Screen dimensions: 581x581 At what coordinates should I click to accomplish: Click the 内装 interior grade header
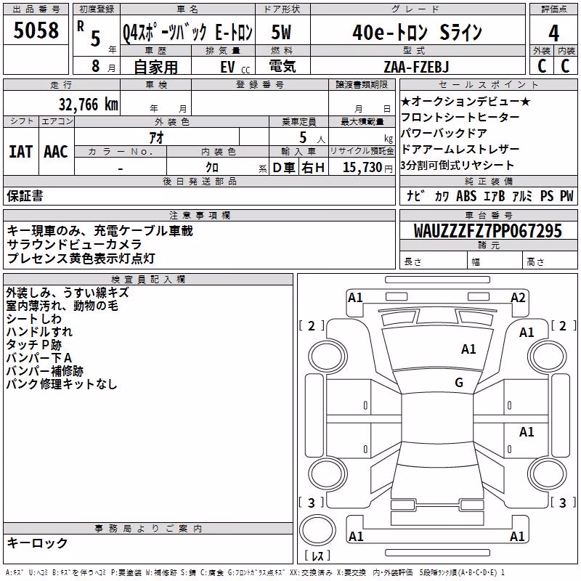(566, 50)
